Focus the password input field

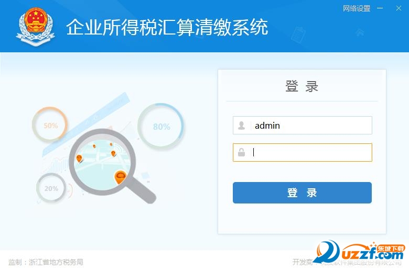point(303,152)
